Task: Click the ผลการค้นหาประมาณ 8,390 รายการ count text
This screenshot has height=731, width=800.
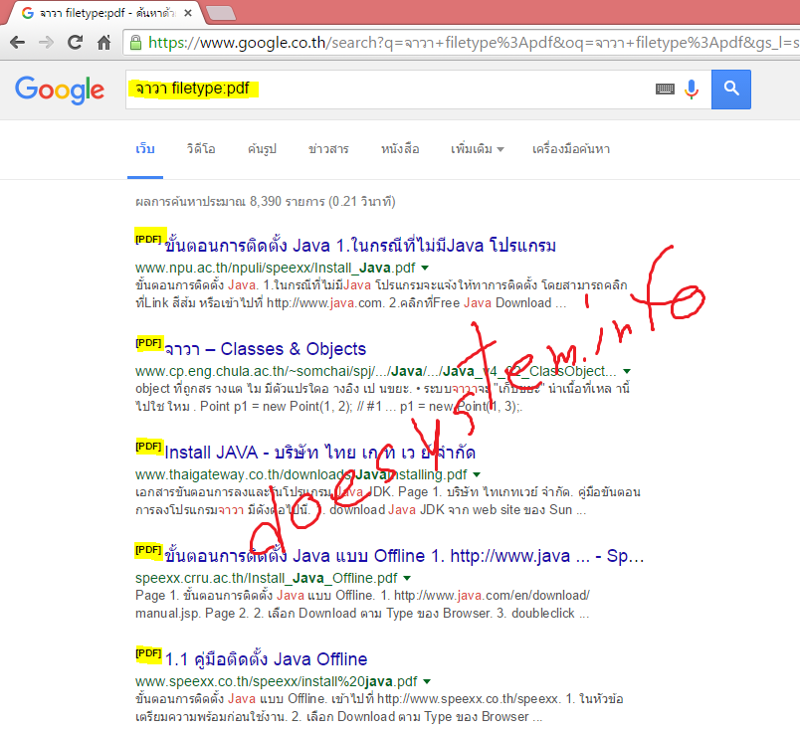Action: (266, 202)
